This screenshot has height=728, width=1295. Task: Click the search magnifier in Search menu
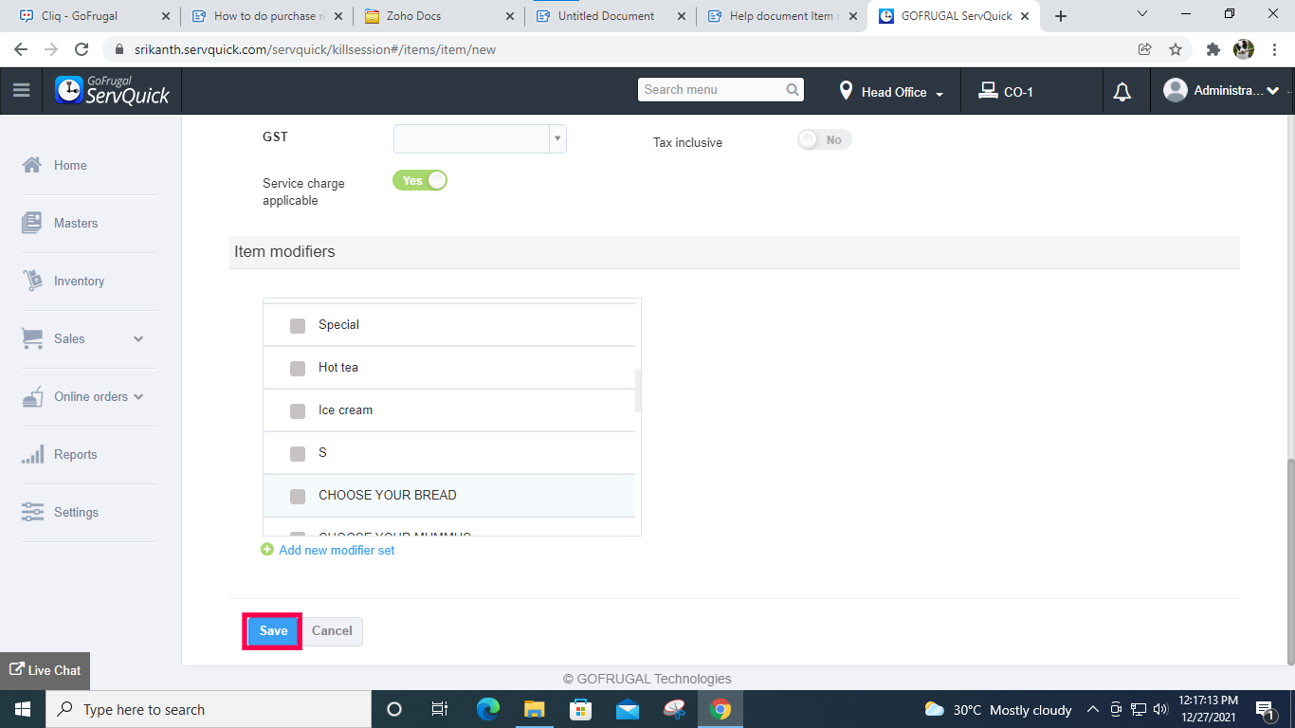click(793, 90)
